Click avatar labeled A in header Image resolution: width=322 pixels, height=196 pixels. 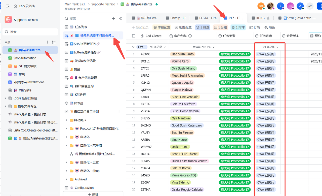300,6
